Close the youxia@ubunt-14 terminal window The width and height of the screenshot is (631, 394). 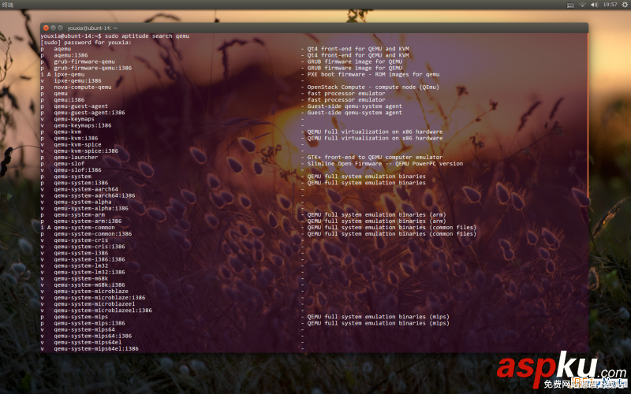pos(46,28)
